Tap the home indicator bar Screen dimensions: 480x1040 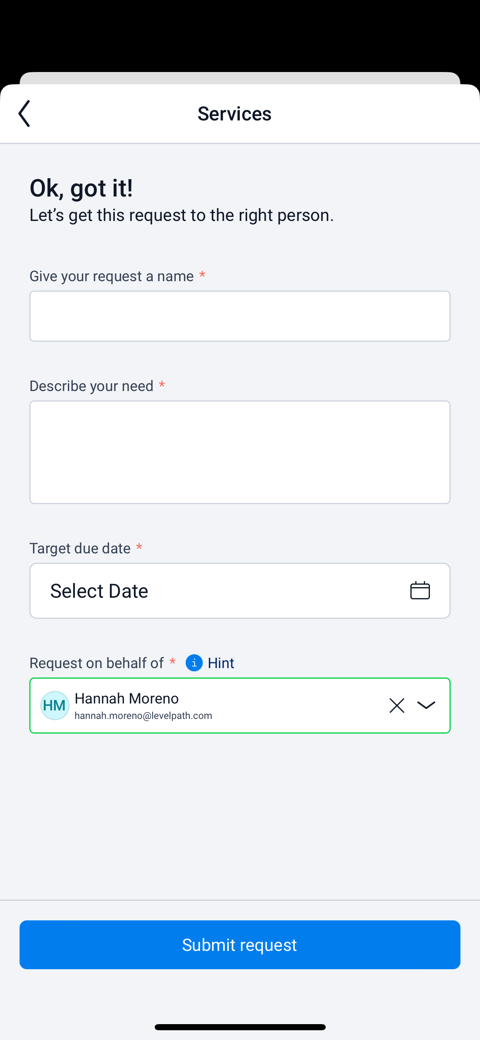pyautogui.click(x=240, y=1027)
